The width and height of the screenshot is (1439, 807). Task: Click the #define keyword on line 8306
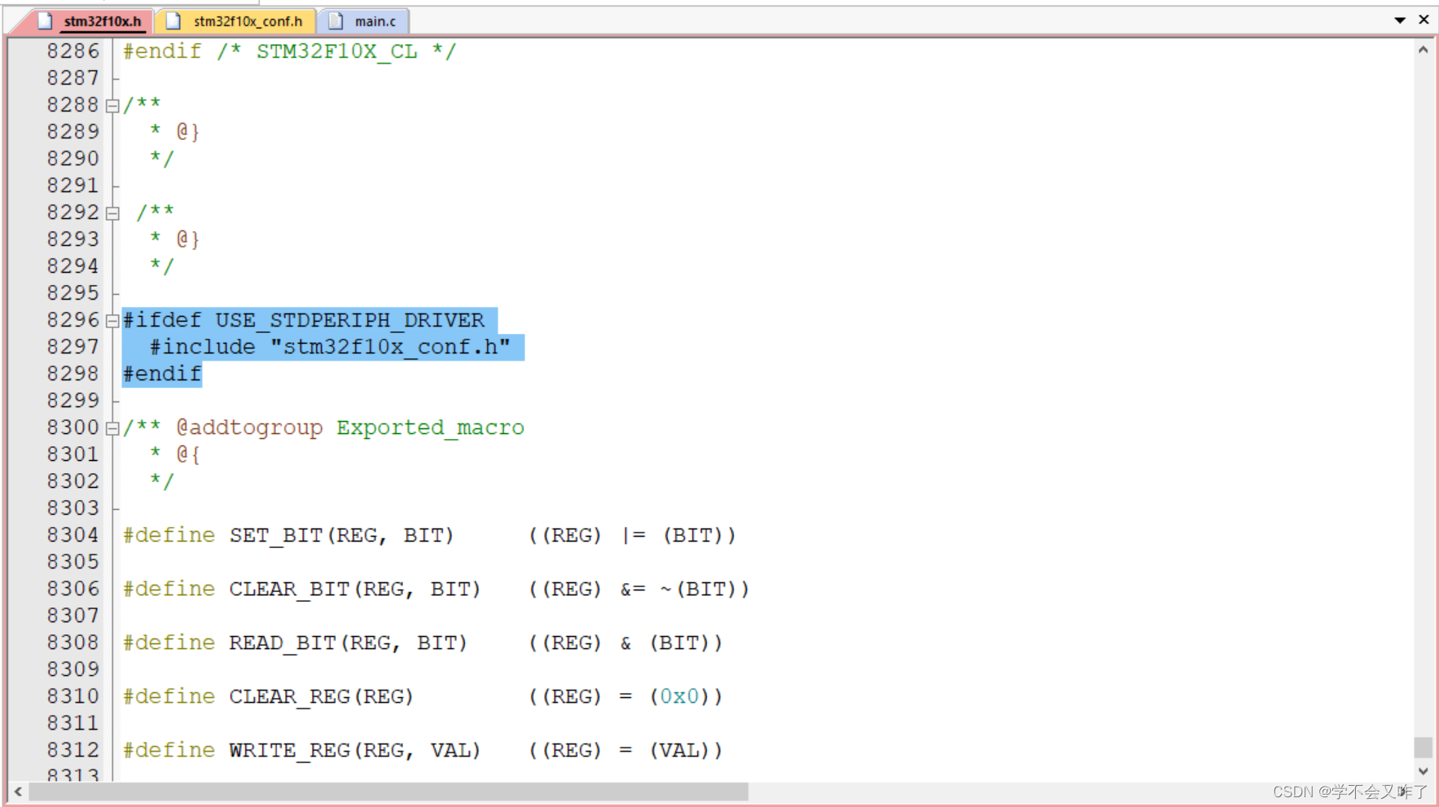[169, 590]
